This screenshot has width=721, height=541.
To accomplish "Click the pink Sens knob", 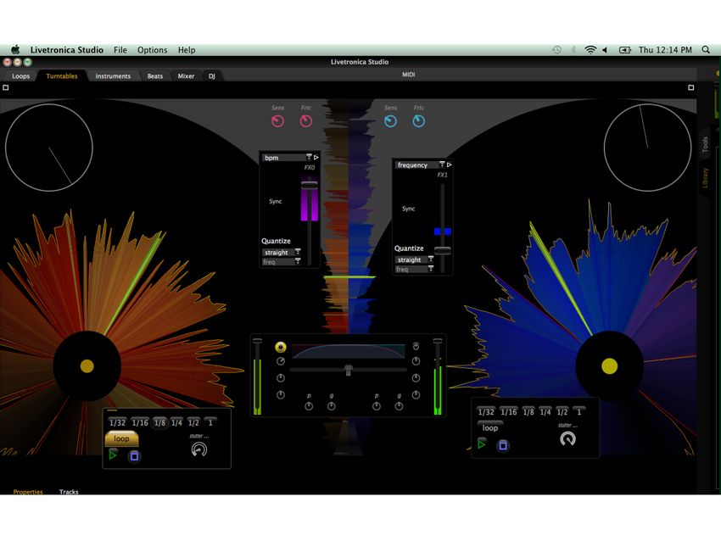I will coord(277,121).
